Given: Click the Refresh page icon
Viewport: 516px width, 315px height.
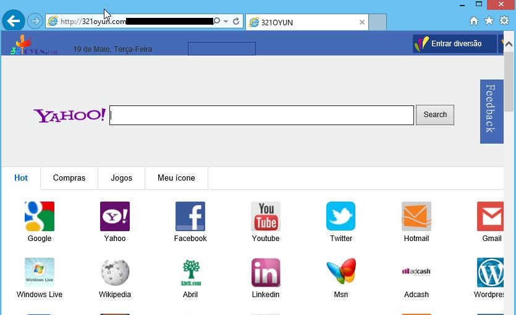Looking at the screenshot, I should click(236, 22).
